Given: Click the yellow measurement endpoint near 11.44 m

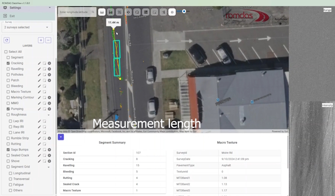Looking at the screenshot, I should 114,29.
